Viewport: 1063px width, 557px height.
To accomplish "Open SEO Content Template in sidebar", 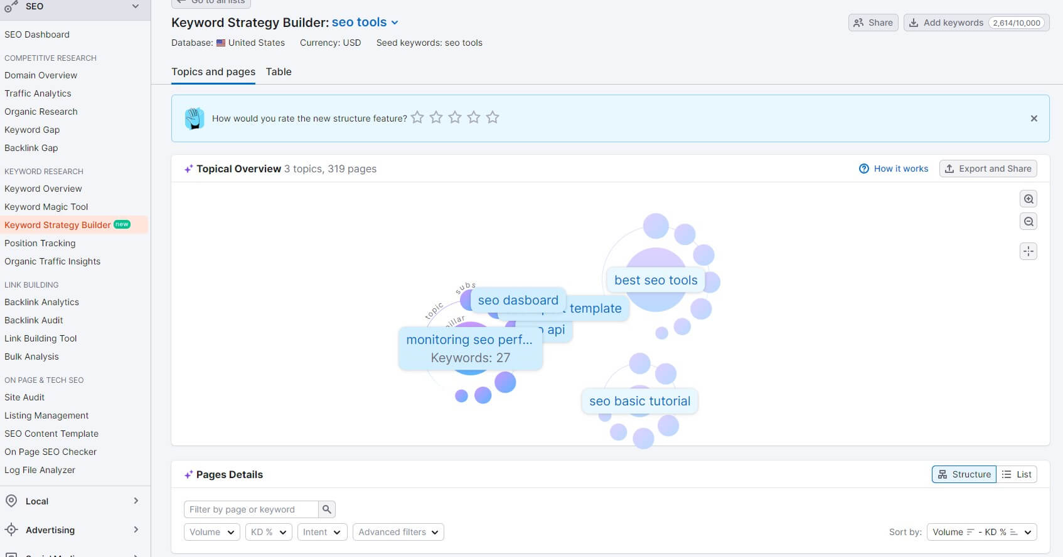I will [51, 434].
